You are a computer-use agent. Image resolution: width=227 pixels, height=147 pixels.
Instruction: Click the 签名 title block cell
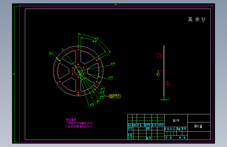tap(154, 125)
